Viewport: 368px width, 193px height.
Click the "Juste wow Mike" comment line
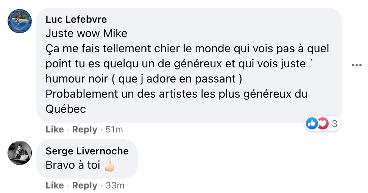86,33
